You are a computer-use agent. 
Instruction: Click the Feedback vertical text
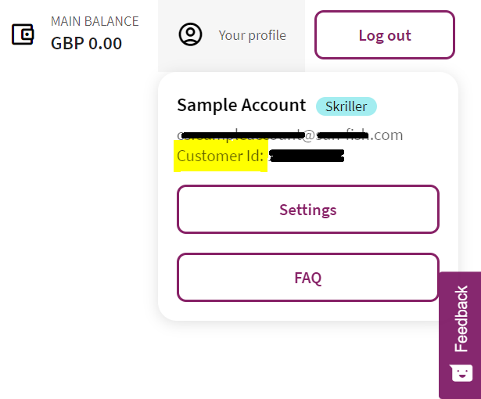click(461, 318)
